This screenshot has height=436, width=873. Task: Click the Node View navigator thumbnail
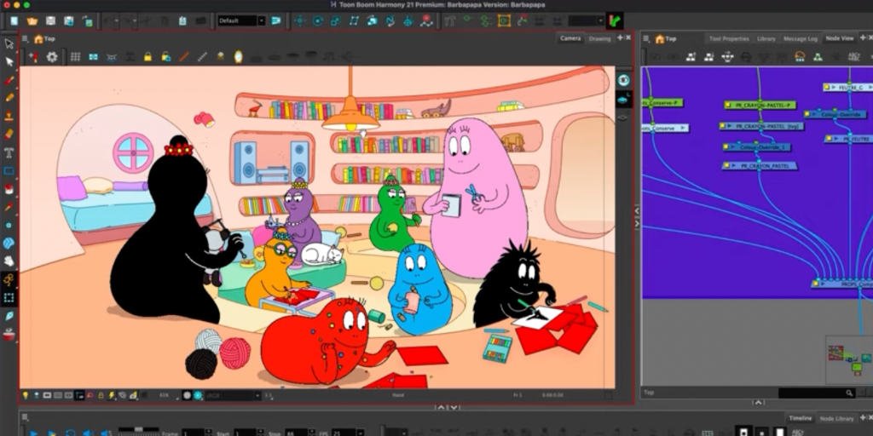pos(848,359)
